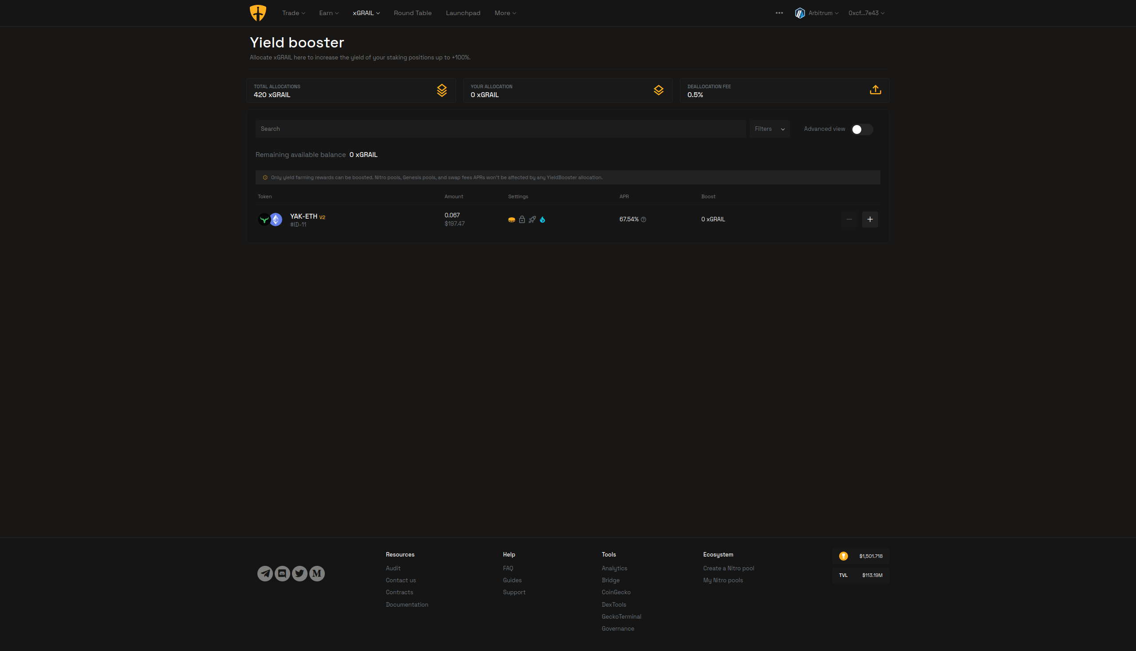1136x651 pixels.
Task: Click the warning info icon in notice banner
Action: 265,177
